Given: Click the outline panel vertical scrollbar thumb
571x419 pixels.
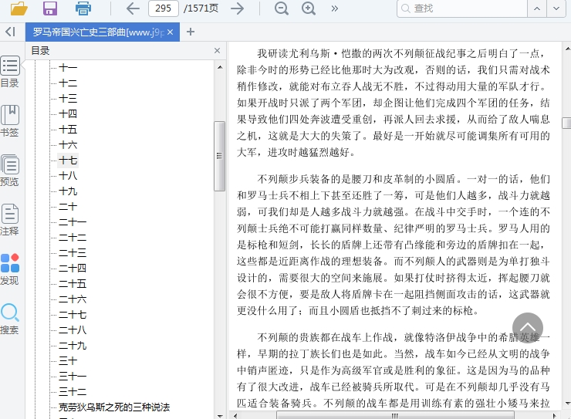Looking at the screenshot, I should [x=219, y=156].
